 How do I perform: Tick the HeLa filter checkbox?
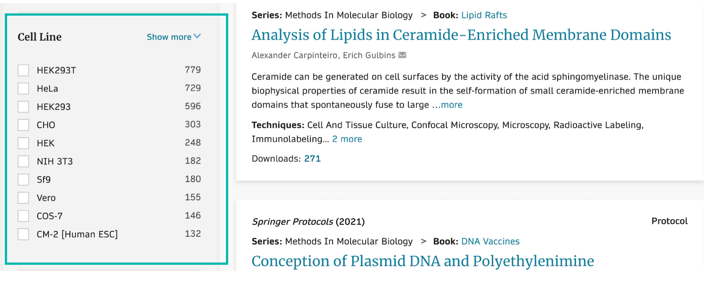coord(23,89)
